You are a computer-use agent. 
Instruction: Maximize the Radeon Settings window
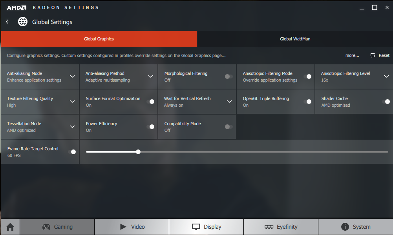click(x=375, y=8)
